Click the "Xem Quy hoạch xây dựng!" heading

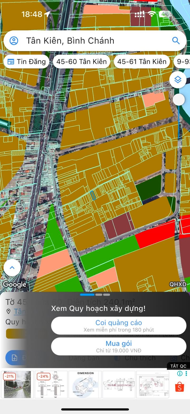(98, 308)
